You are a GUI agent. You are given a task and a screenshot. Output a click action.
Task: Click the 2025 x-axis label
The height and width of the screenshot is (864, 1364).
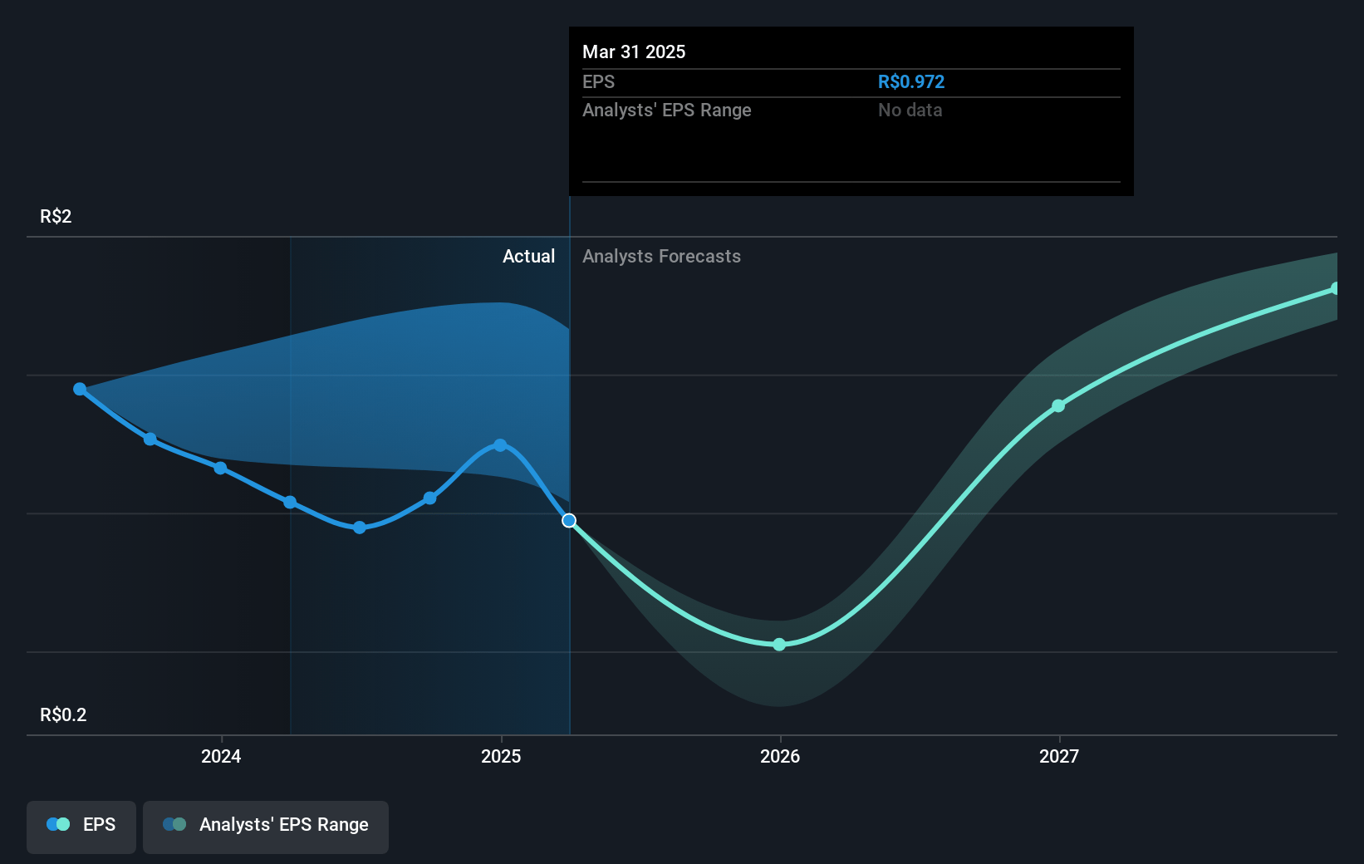501,756
